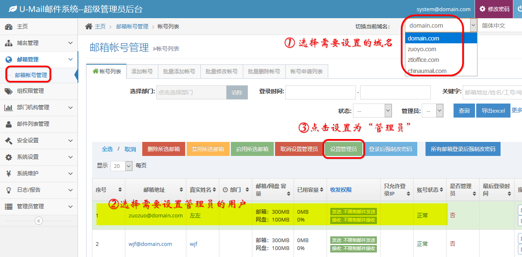Open the 批量删除帐号 tab
Viewport: 522px width, 257px height.
pyautogui.click(x=264, y=71)
